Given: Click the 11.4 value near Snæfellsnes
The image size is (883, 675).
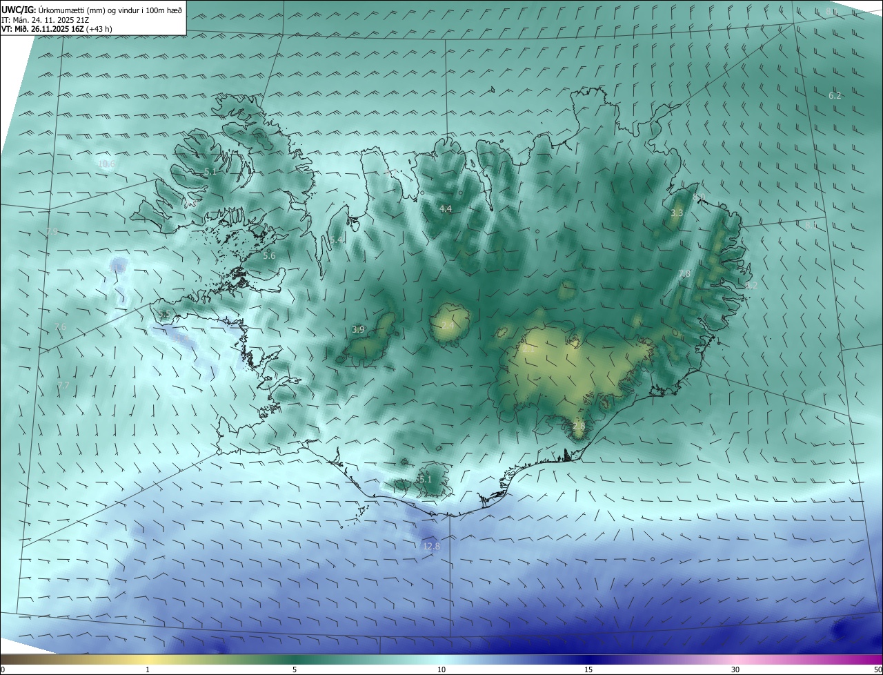Looking at the screenshot, I should (181, 340).
